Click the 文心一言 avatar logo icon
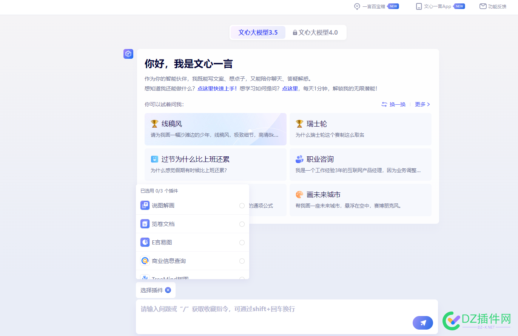The image size is (518, 336). (x=128, y=54)
